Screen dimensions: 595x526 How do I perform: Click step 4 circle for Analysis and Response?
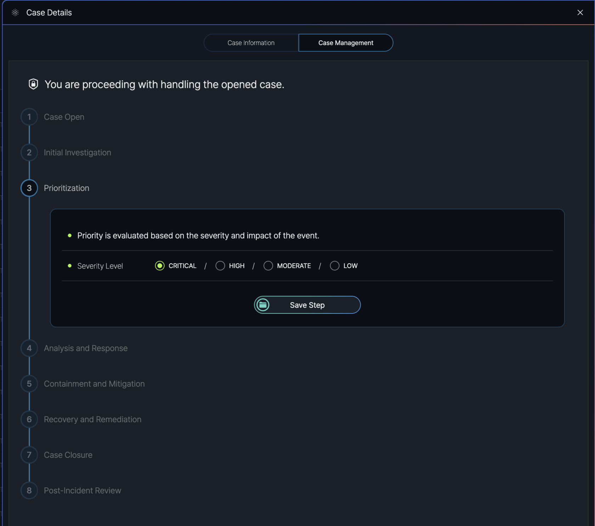29,348
